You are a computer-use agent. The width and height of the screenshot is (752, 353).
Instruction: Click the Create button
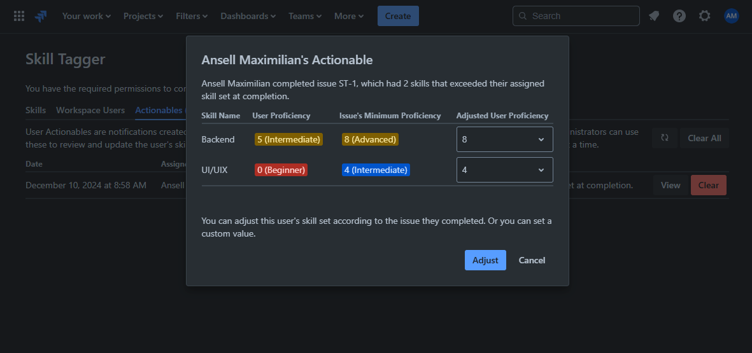[x=398, y=16]
